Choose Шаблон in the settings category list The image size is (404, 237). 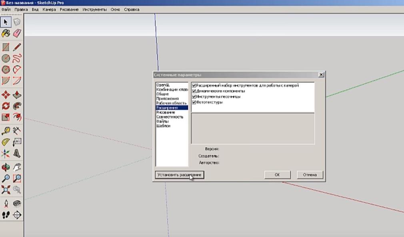point(163,126)
